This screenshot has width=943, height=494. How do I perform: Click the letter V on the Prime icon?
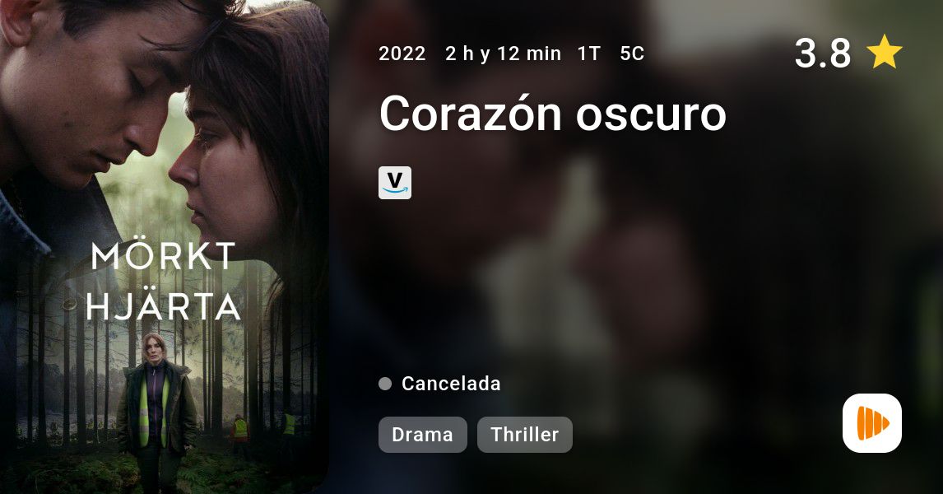394,179
